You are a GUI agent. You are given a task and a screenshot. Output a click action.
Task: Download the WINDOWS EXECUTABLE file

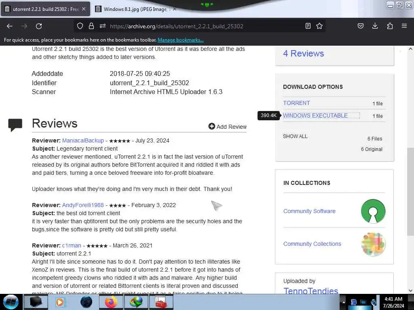tap(315, 115)
